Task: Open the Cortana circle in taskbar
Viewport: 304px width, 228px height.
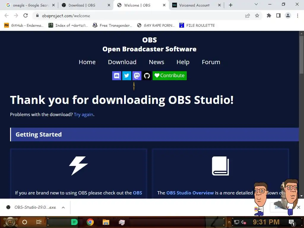Action: click(25, 222)
